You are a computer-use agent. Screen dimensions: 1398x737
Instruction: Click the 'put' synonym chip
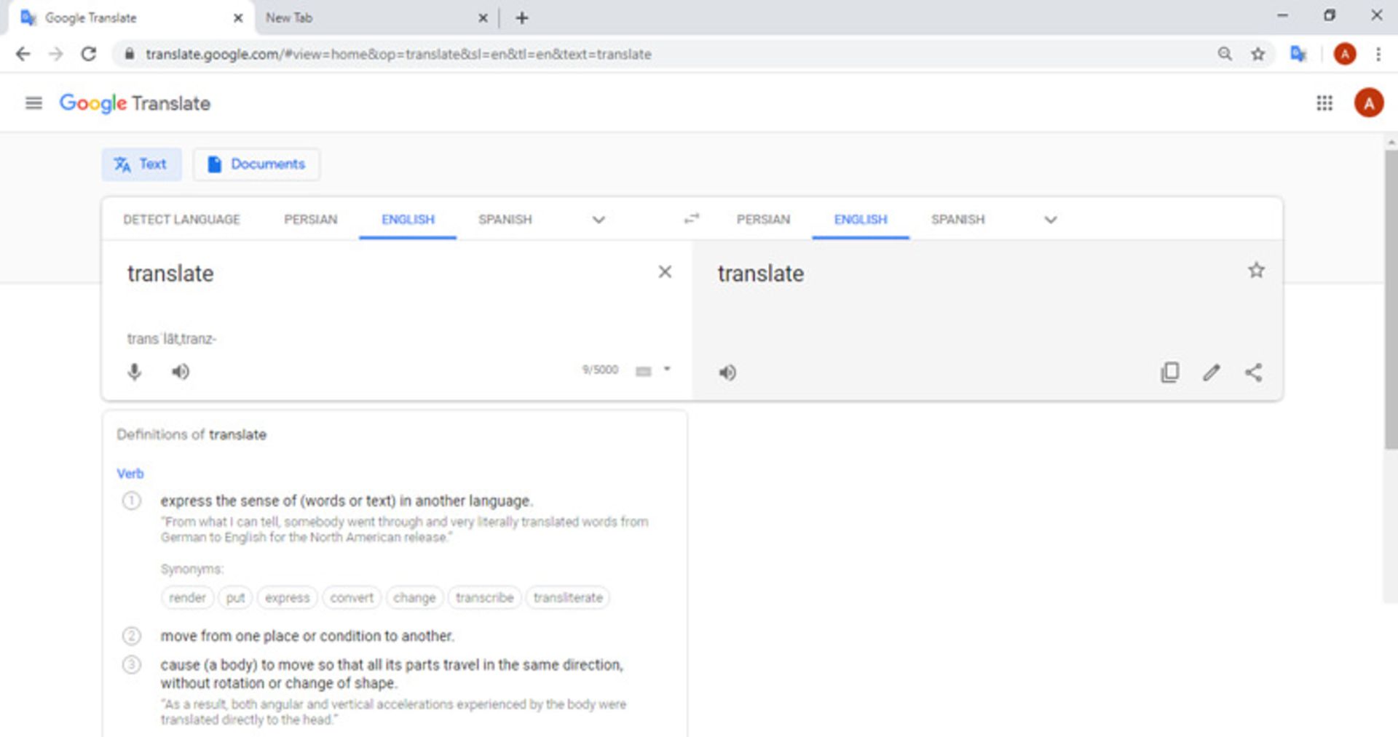click(235, 598)
